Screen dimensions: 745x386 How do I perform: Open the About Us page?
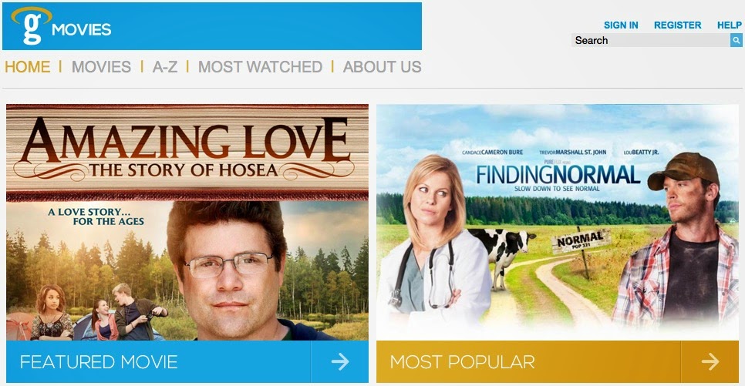382,67
